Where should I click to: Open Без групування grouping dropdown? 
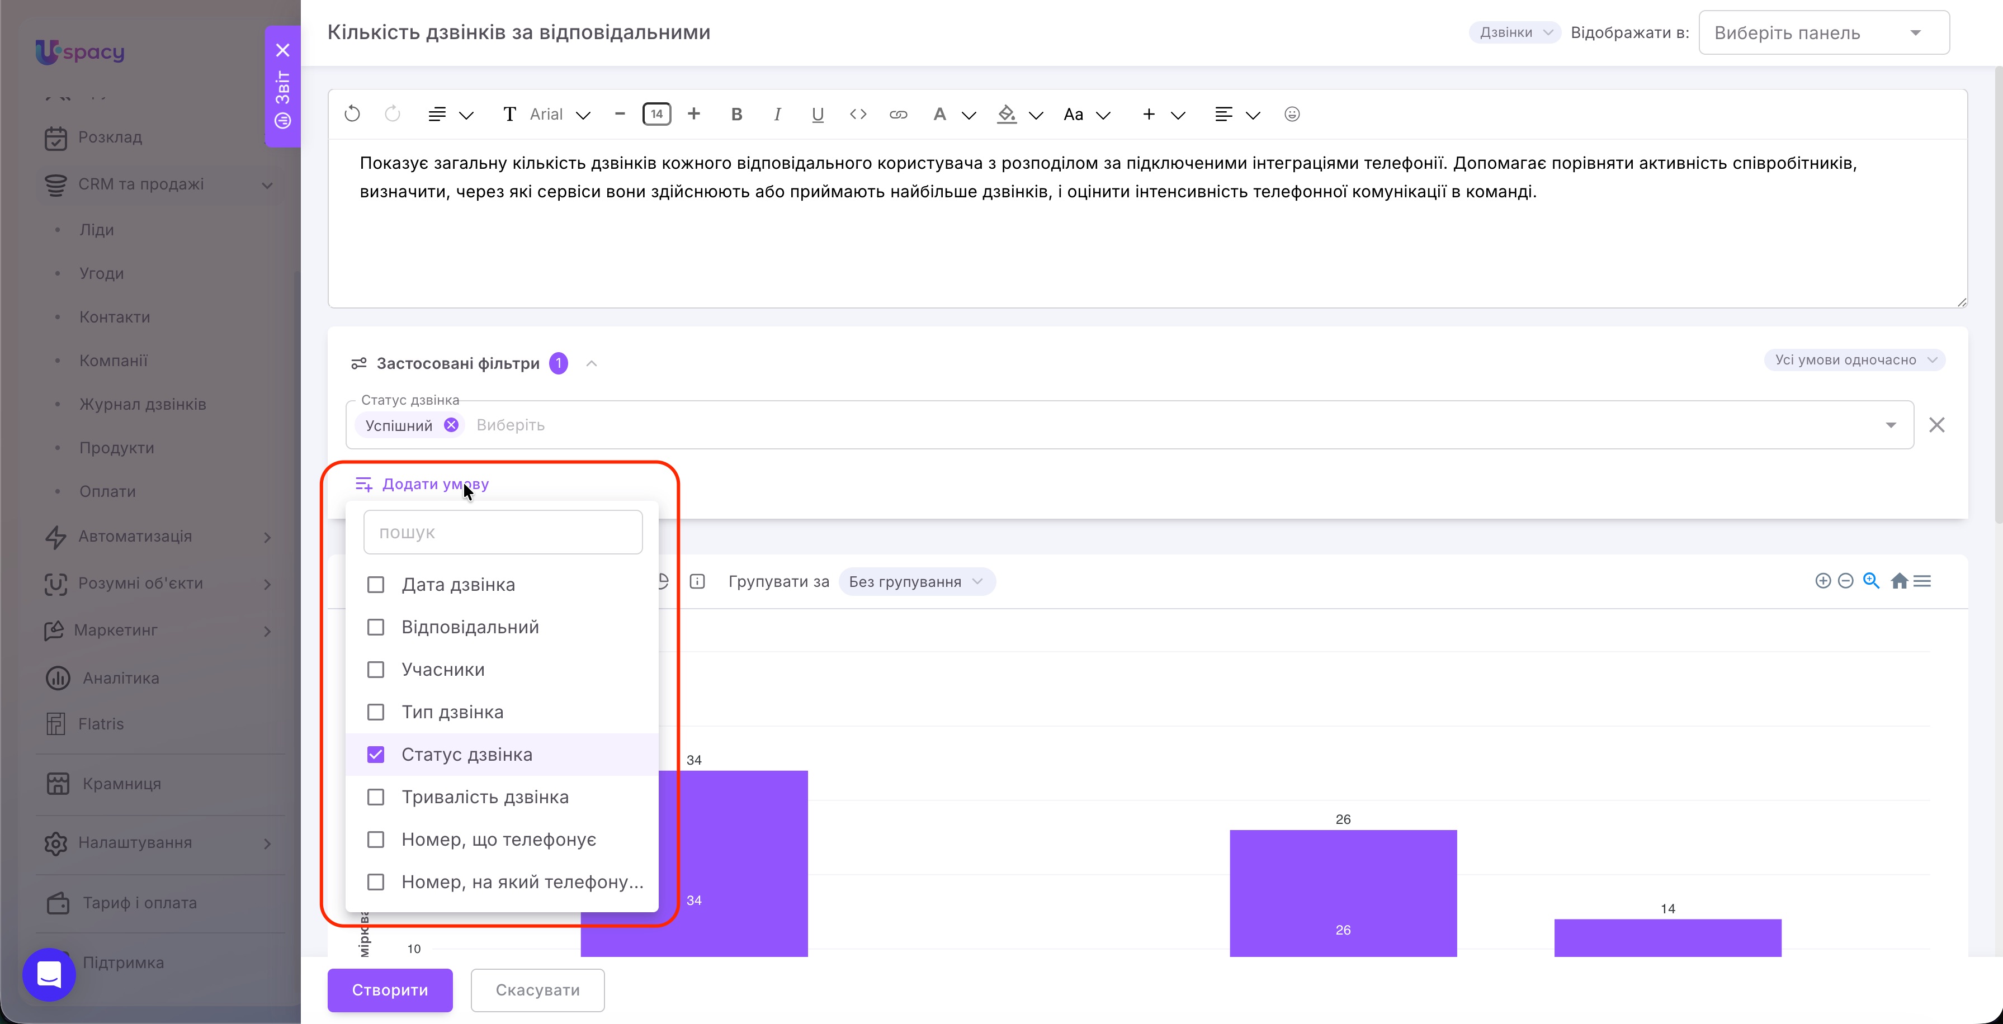tap(917, 581)
